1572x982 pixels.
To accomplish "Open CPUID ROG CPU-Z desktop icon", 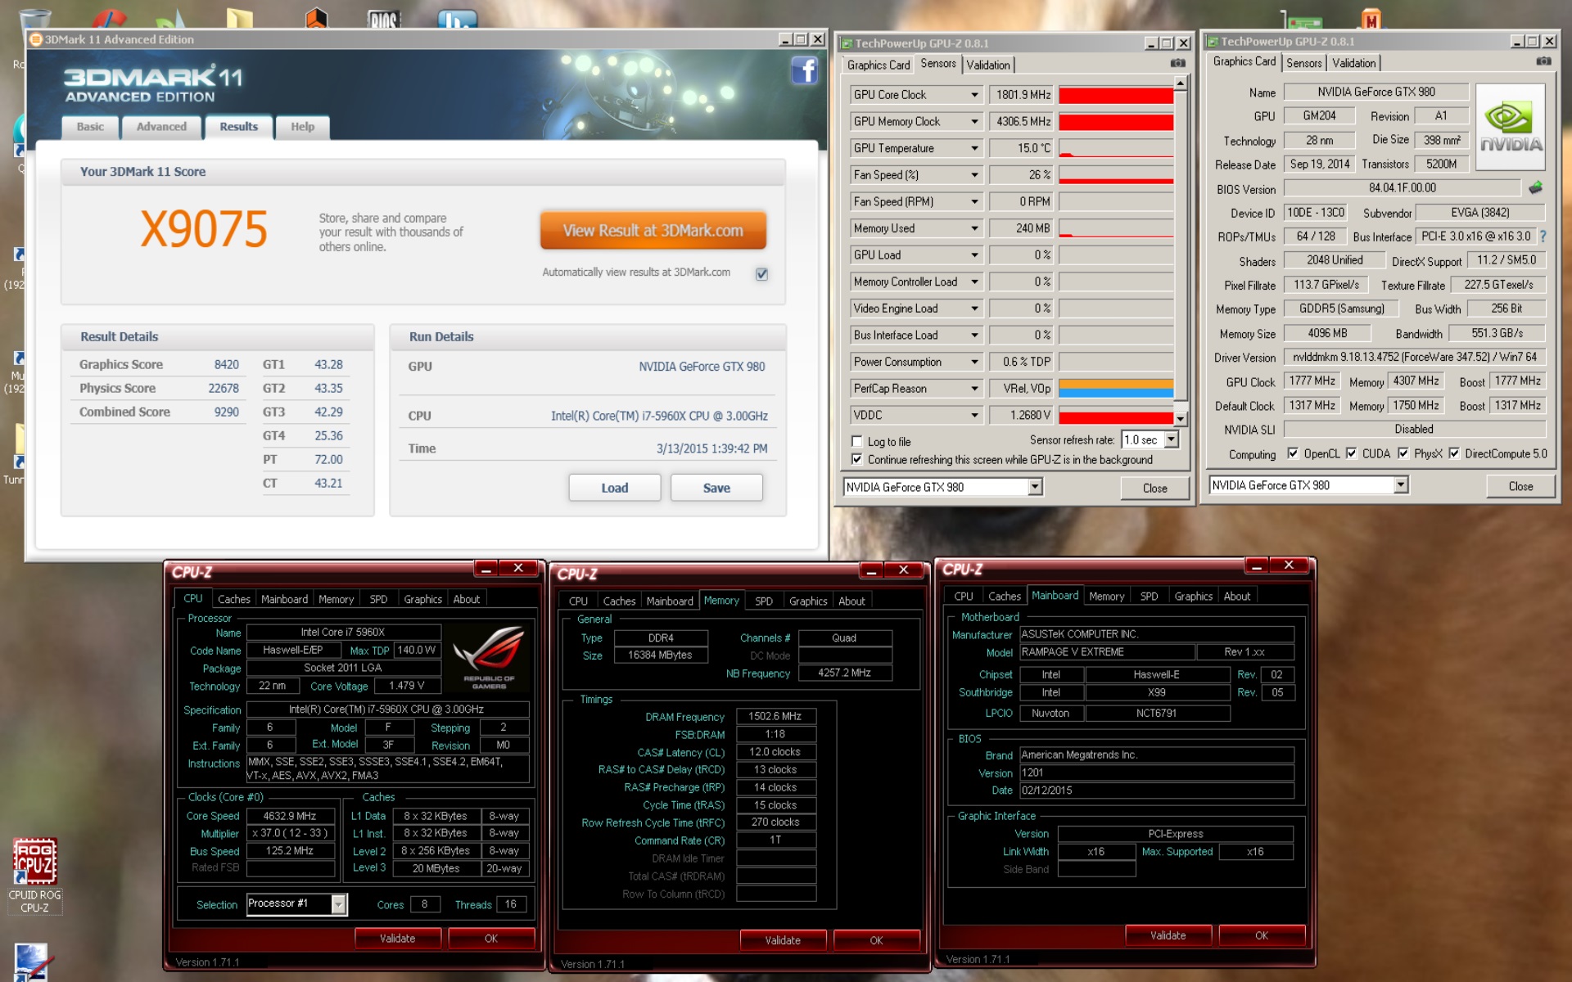I will 34,874.
